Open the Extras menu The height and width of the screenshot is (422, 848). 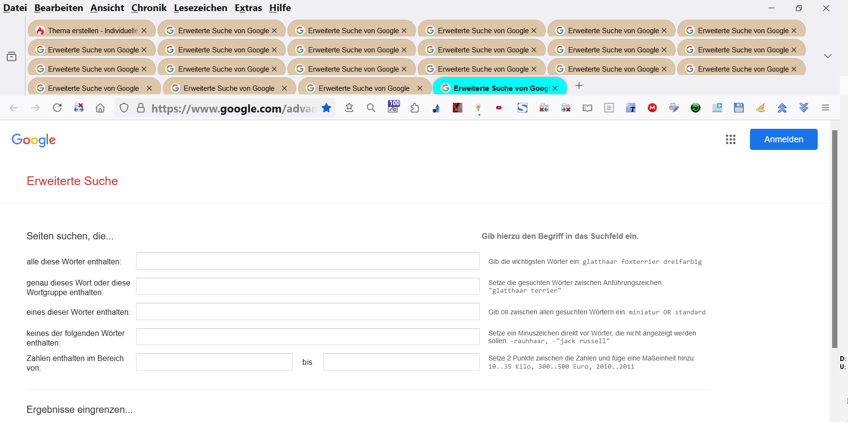point(248,8)
